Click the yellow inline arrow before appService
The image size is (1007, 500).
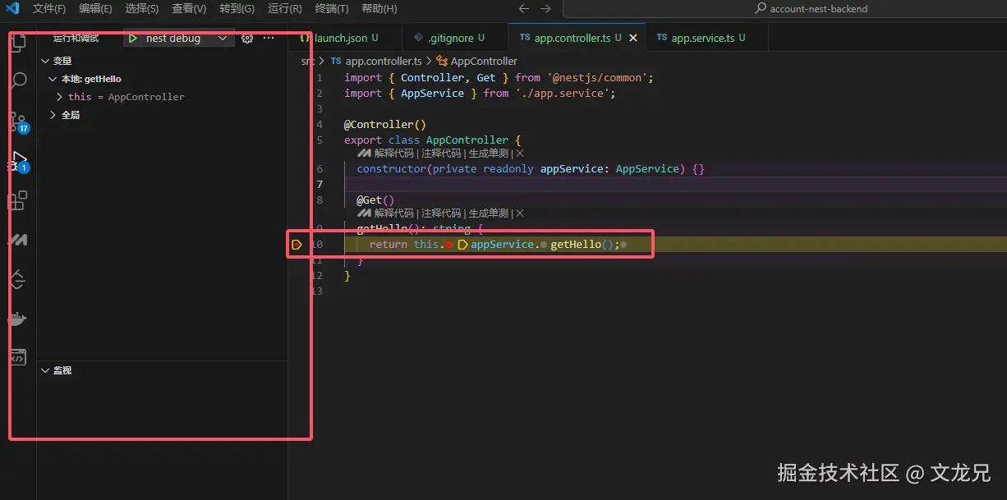coord(462,245)
